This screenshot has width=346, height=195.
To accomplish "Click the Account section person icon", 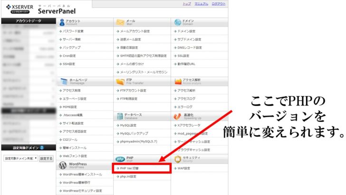I will pos(62,22).
